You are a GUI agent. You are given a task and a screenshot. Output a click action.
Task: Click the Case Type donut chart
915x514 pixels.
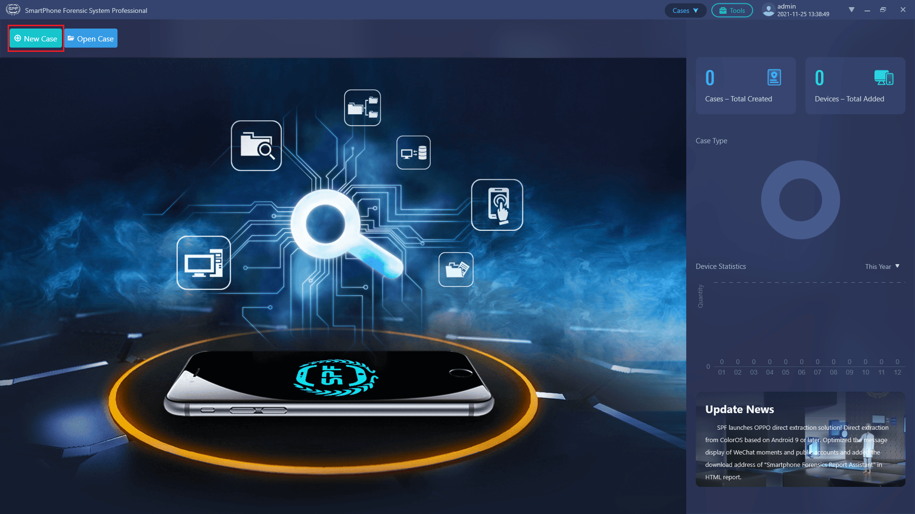(801, 200)
